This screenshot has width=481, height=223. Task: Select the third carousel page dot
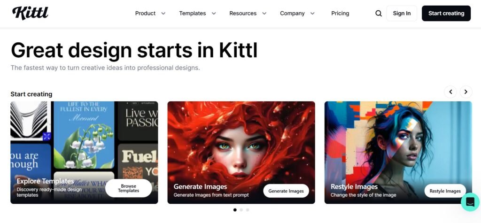(x=248, y=210)
